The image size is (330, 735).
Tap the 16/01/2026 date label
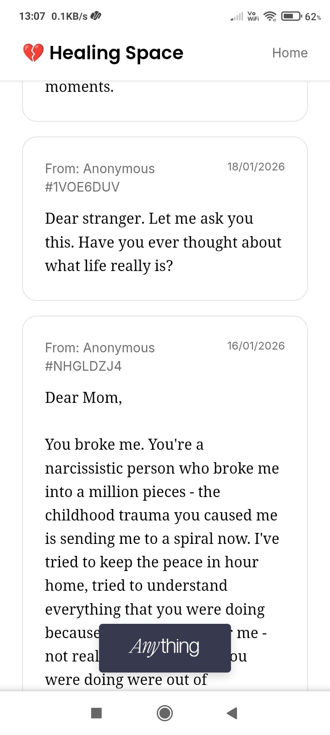click(256, 346)
